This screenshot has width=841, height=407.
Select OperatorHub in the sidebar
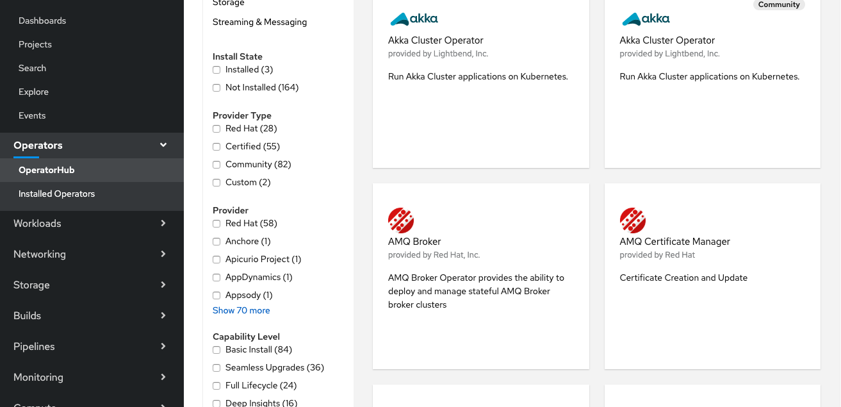click(x=92, y=170)
